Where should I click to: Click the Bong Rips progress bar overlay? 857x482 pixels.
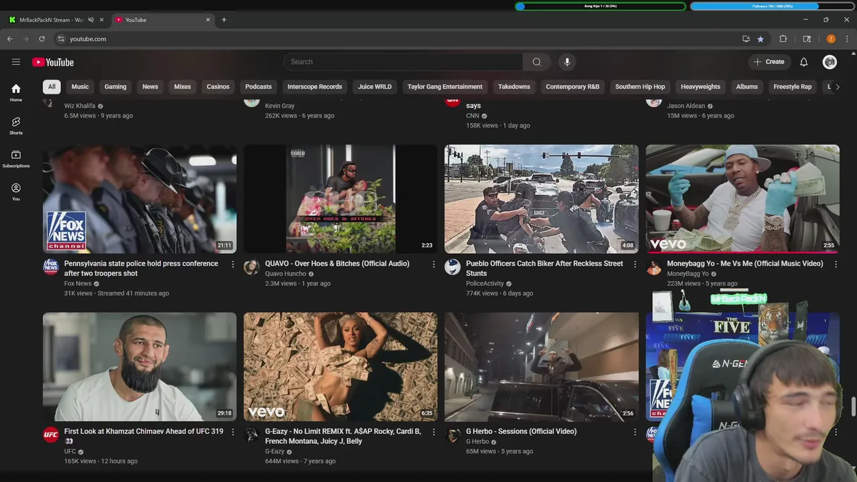click(601, 6)
